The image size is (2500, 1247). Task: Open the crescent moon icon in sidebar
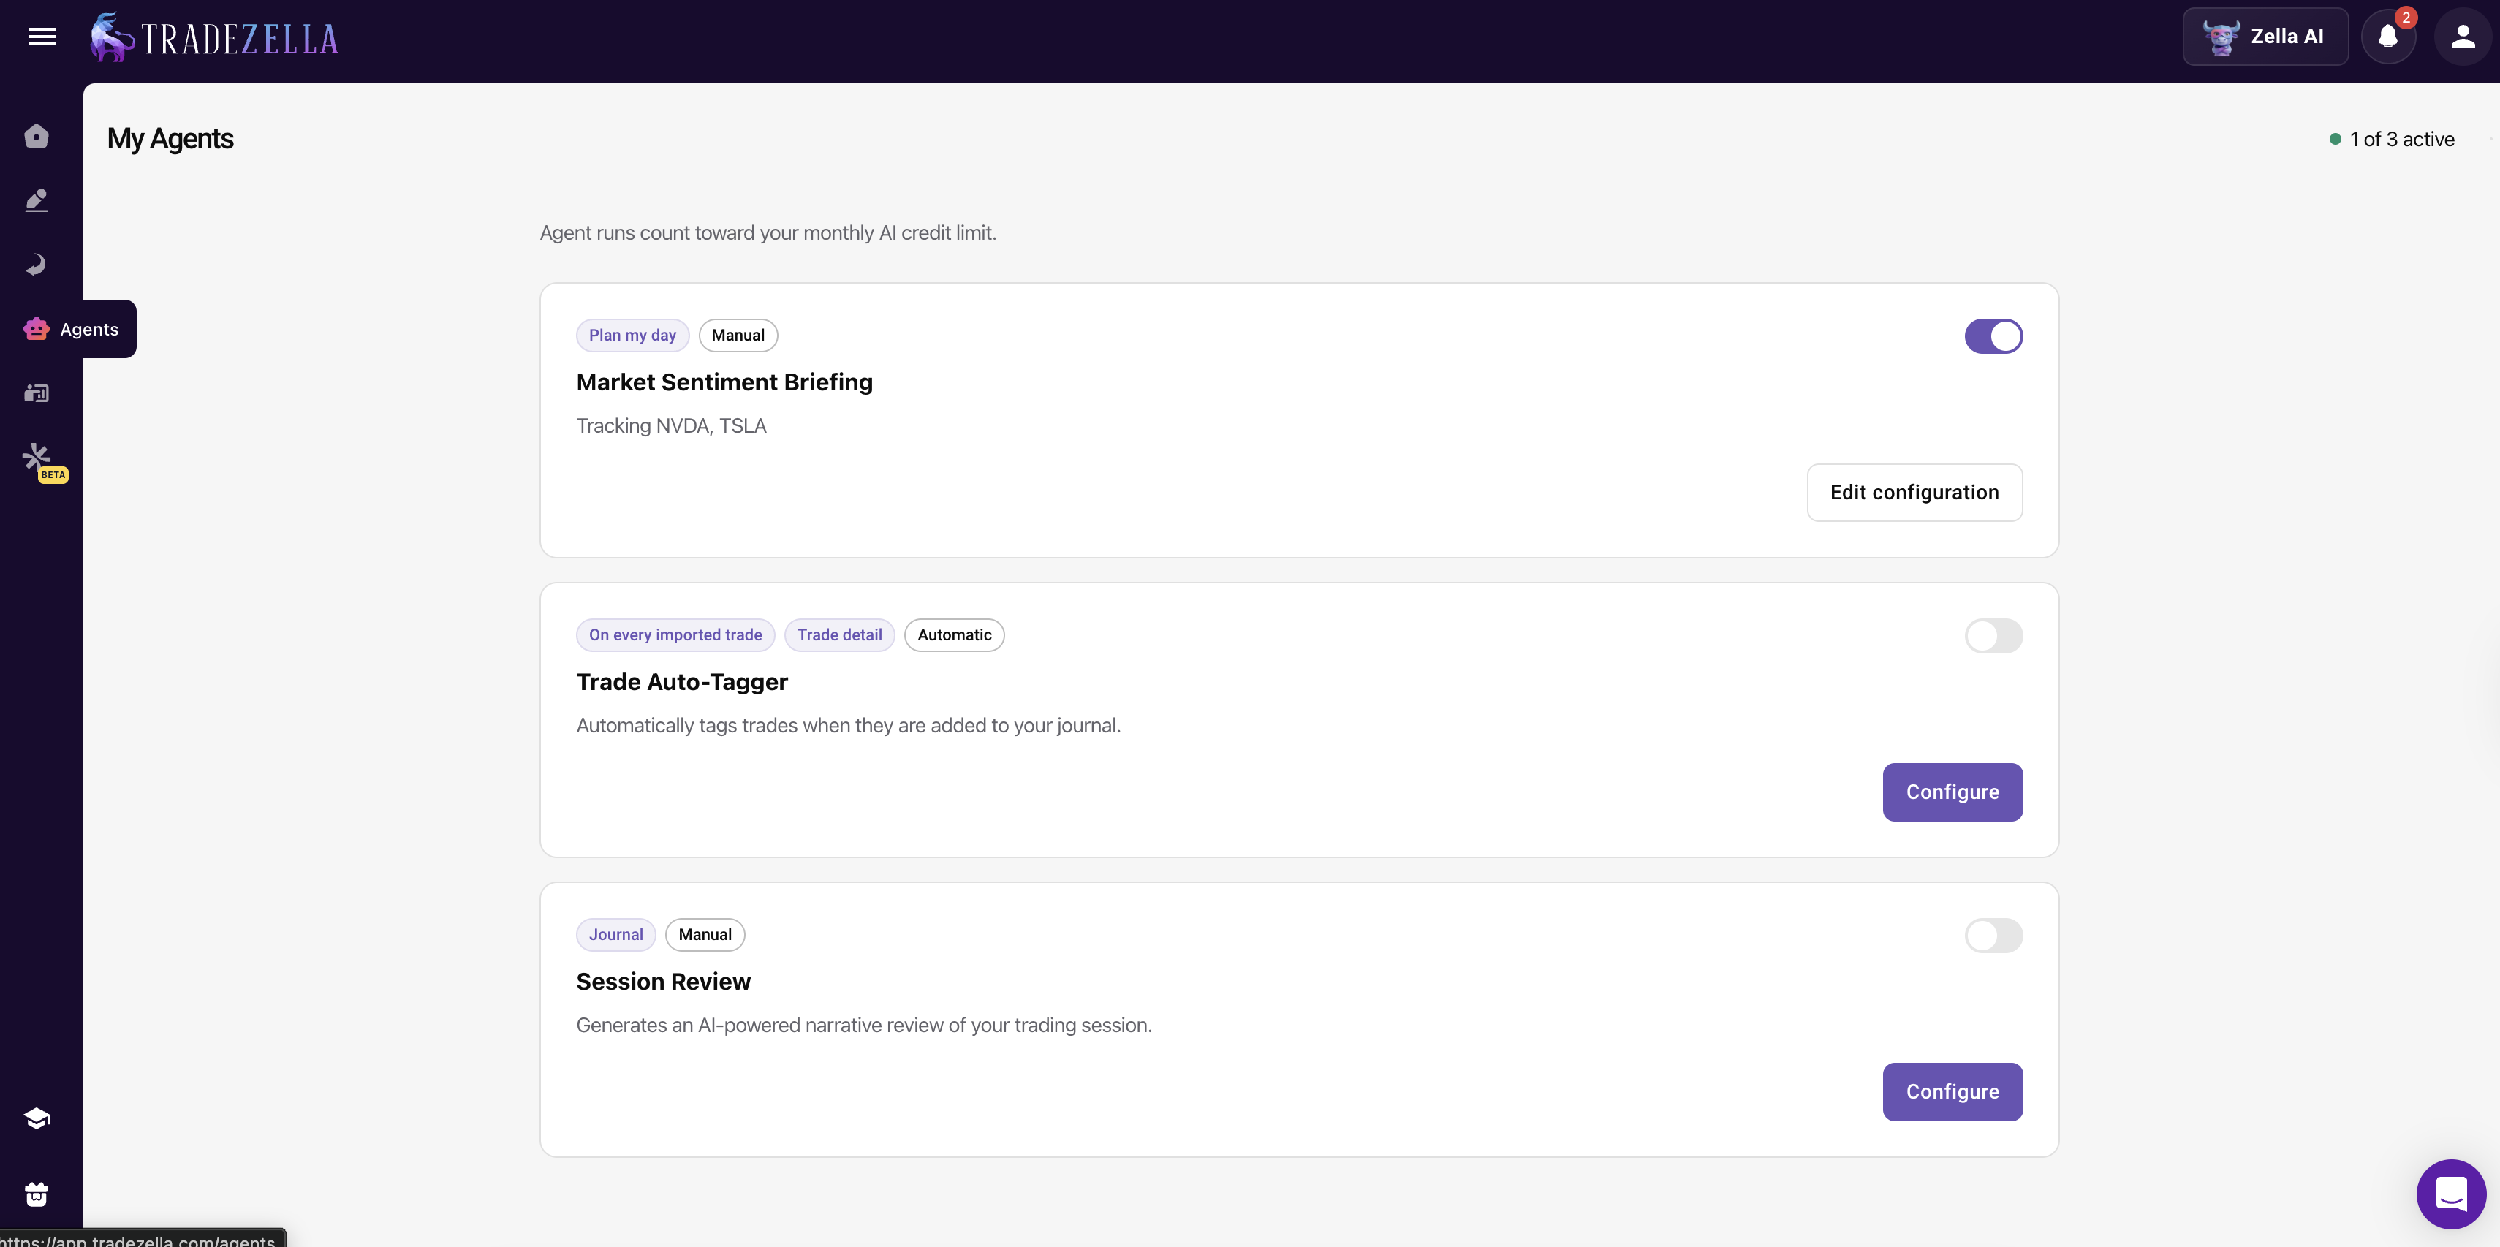37,264
